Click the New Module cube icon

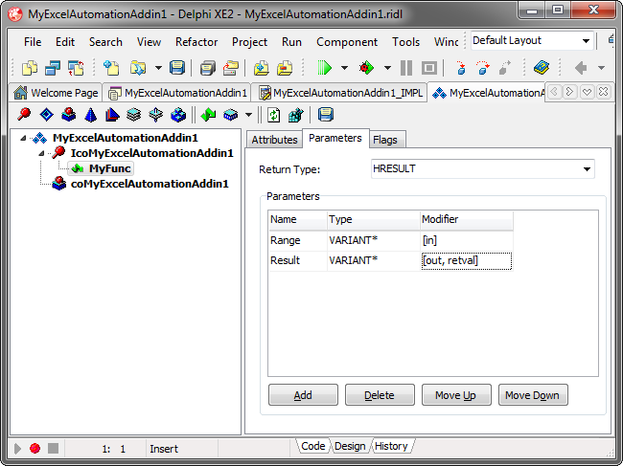tap(178, 115)
